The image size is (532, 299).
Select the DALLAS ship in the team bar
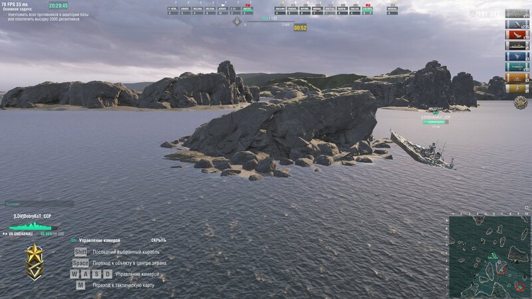coord(355,11)
